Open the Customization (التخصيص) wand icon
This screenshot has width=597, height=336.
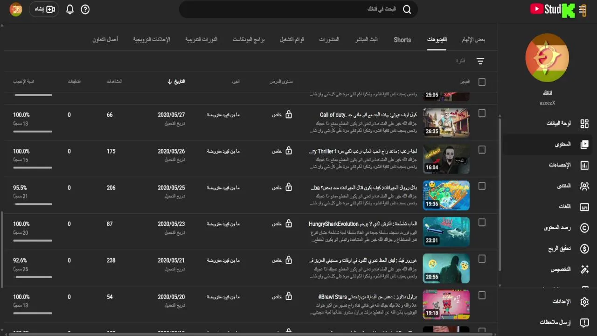point(584,269)
